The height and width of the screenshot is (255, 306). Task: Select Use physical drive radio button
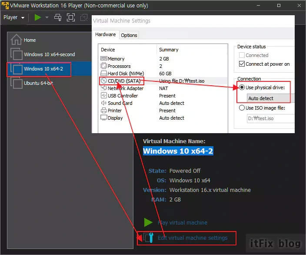(x=242, y=87)
